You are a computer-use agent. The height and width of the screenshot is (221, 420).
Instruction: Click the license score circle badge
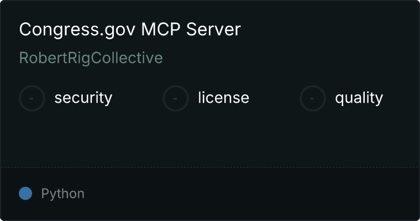(175, 98)
